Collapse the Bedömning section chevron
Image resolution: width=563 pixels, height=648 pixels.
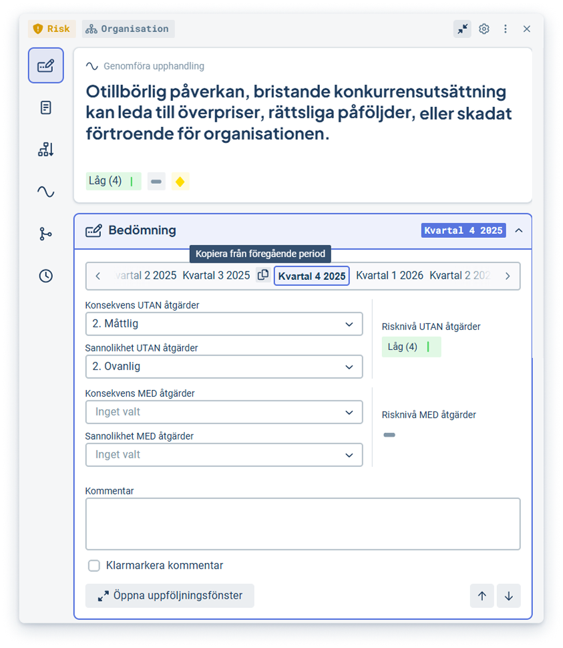[x=519, y=230]
